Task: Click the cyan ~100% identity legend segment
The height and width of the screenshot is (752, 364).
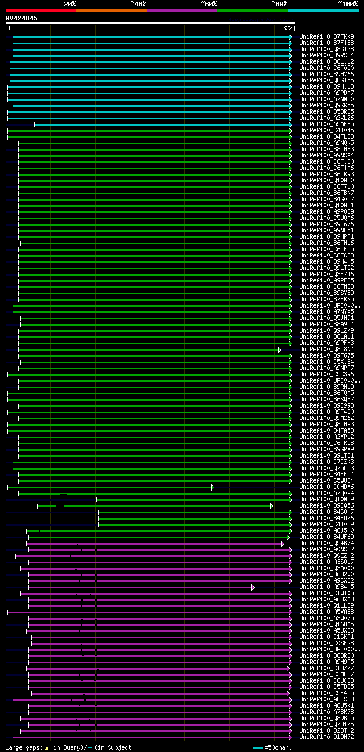Action: coord(323,10)
